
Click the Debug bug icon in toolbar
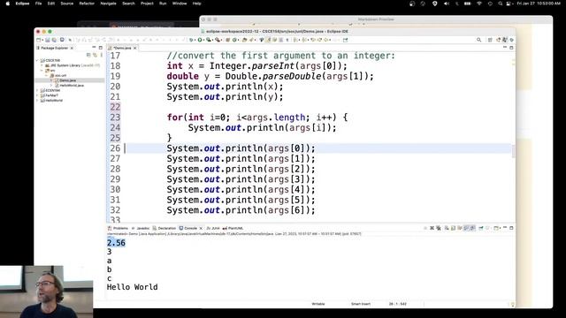[x=192, y=40]
